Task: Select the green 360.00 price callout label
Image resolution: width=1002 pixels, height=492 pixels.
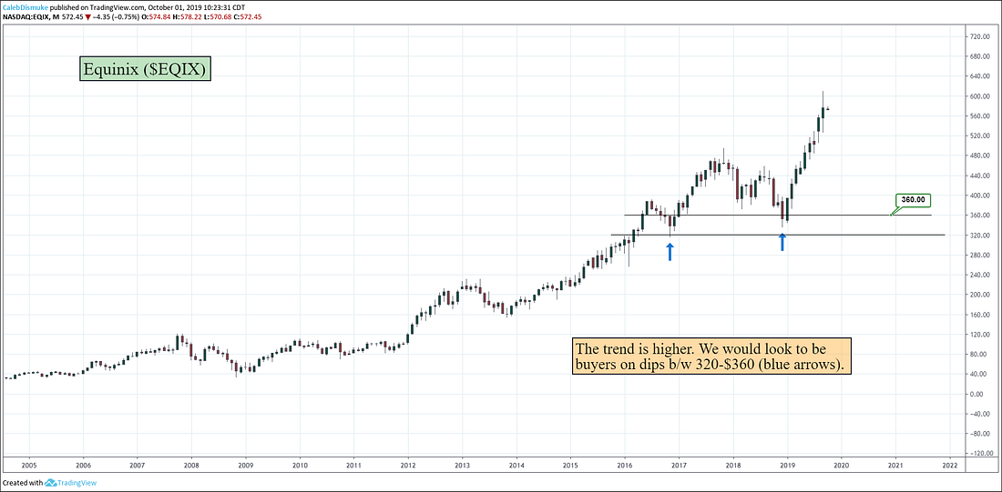Action: point(914,200)
